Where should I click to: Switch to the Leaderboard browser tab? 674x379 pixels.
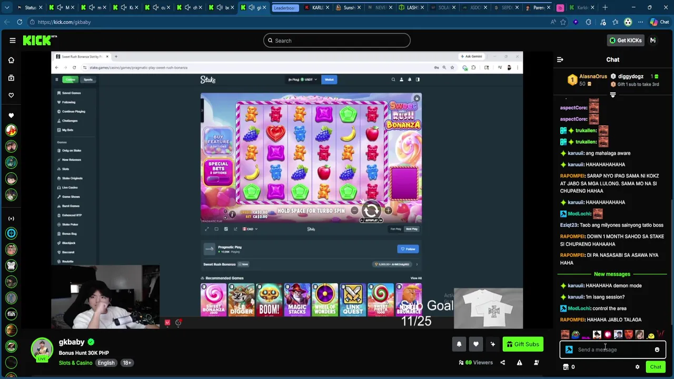[x=285, y=7]
